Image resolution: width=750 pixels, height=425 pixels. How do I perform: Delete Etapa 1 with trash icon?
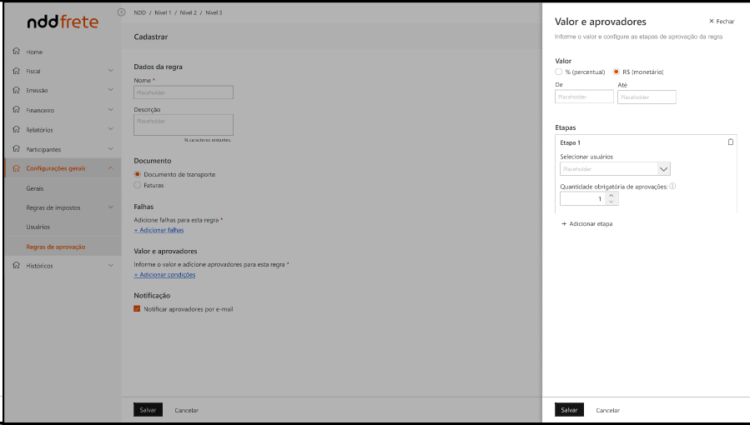click(731, 142)
